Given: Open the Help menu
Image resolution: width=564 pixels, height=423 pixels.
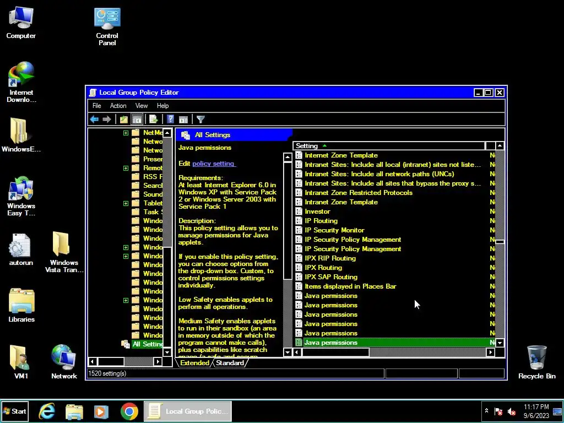Looking at the screenshot, I should point(162,106).
